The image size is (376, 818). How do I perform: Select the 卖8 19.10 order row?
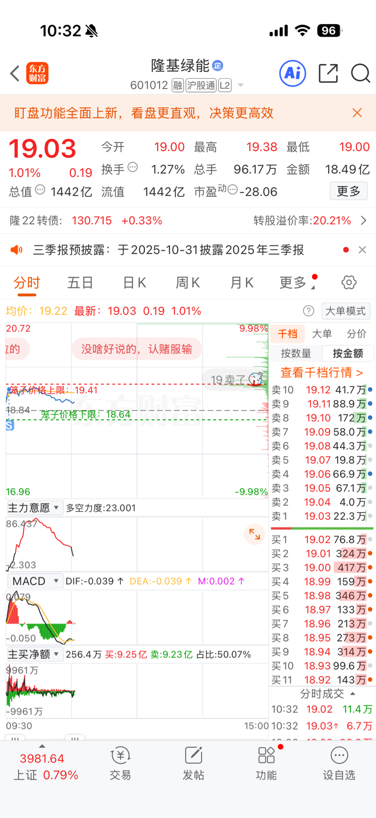pos(322,418)
